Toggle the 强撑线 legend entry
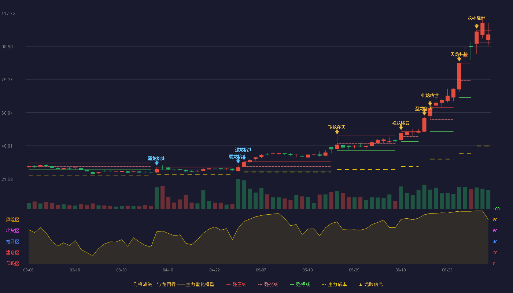 tap(300, 284)
